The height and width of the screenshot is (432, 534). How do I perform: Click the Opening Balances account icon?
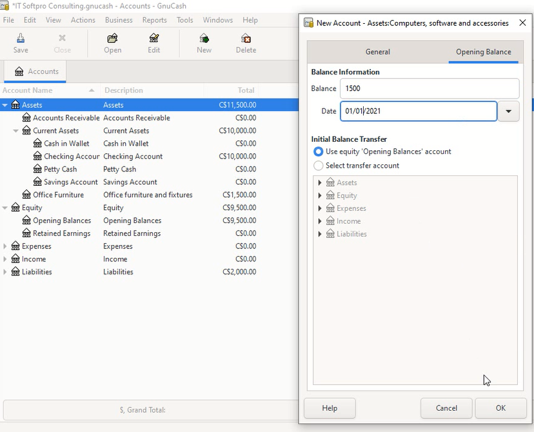pyautogui.click(x=26, y=221)
